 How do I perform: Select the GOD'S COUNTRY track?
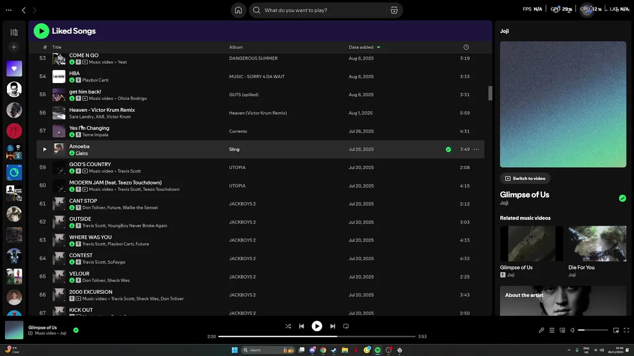261,168
